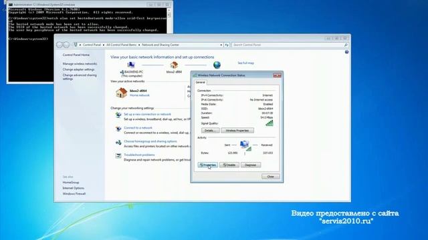Click the 54.0 Mbps speed value
Image resolution: width=428 pixels, height=240 pixels.
point(267,117)
